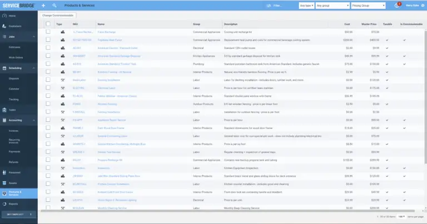Click the horizontal scrollbar under the table
This screenshot has width=427, height=224.
pos(227,211)
